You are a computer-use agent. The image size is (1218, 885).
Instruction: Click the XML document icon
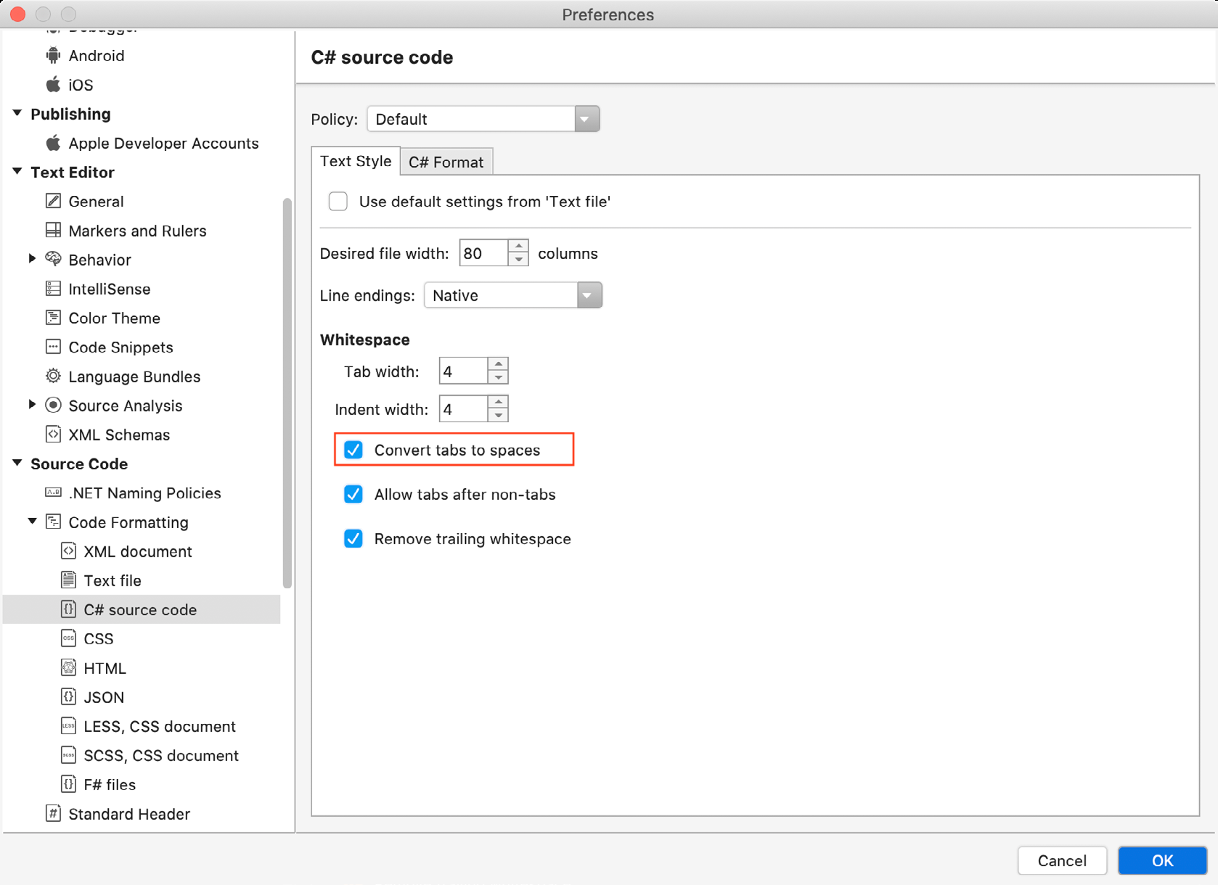[x=68, y=551]
